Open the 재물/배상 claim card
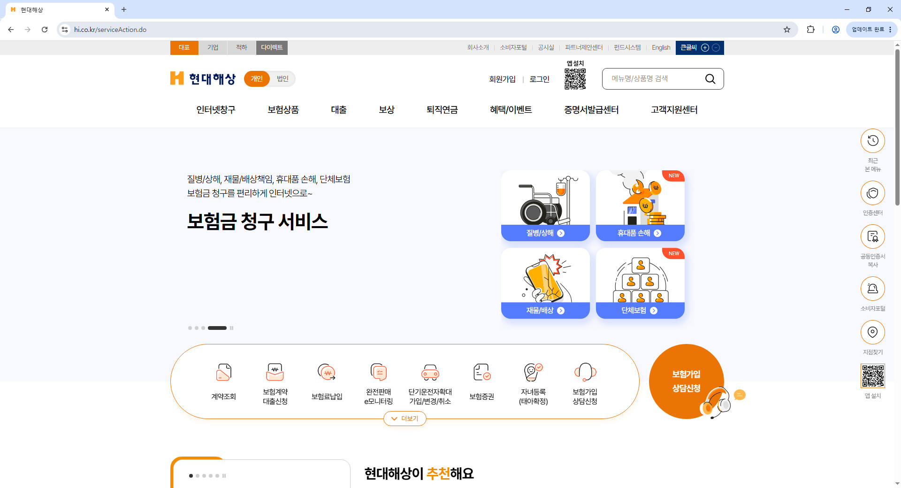This screenshot has height=488, width=901. coord(545,283)
